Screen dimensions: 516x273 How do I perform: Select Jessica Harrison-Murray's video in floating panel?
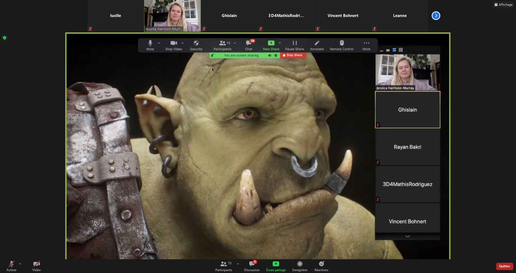408,72
